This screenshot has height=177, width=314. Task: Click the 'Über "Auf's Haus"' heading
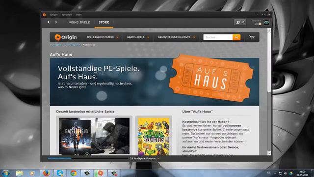click(197, 112)
